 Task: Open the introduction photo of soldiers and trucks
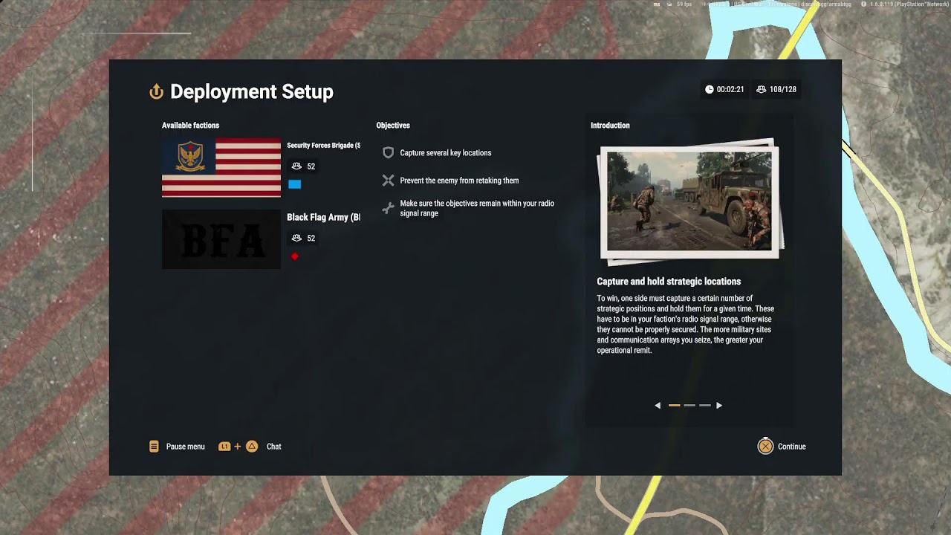pyautogui.click(x=689, y=201)
